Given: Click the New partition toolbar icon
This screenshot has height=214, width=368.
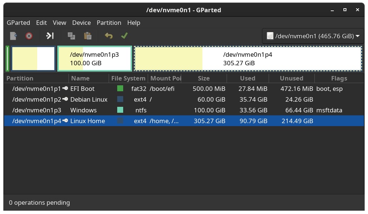Looking at the screenshot, I should (13, 36).
